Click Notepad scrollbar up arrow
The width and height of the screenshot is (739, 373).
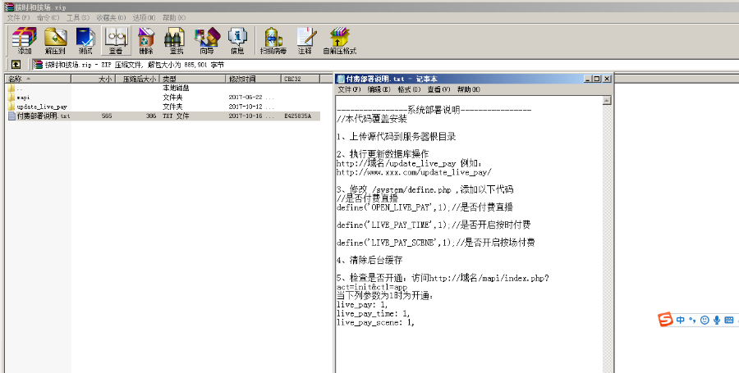click(x=607, y=100)
